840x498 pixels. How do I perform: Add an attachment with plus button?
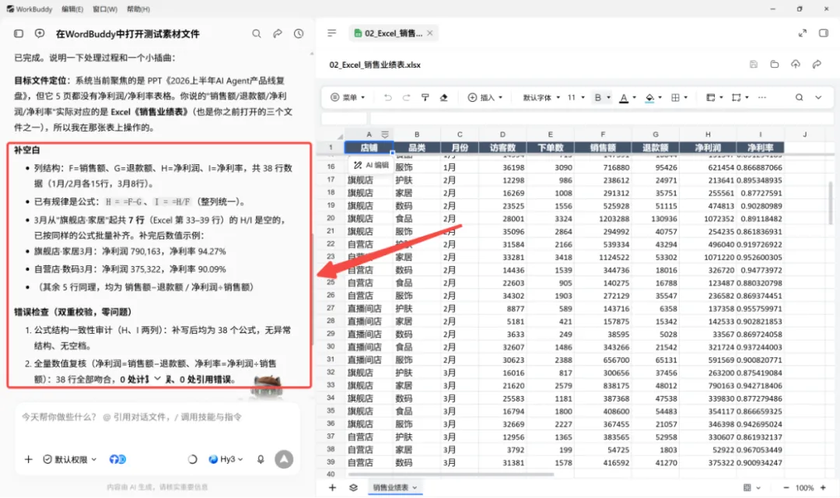tap(29, 459)
